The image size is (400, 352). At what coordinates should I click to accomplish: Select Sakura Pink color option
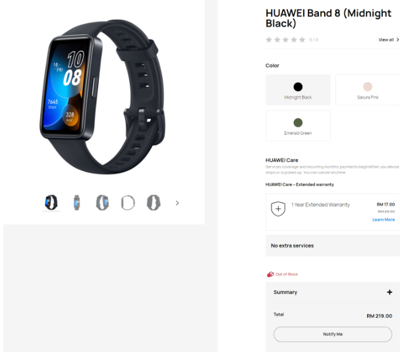click(x=368, y=90)
